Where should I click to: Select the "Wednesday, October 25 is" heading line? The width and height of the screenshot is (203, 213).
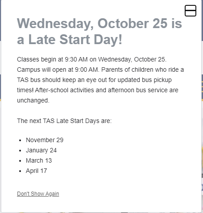tap(99, 24)
